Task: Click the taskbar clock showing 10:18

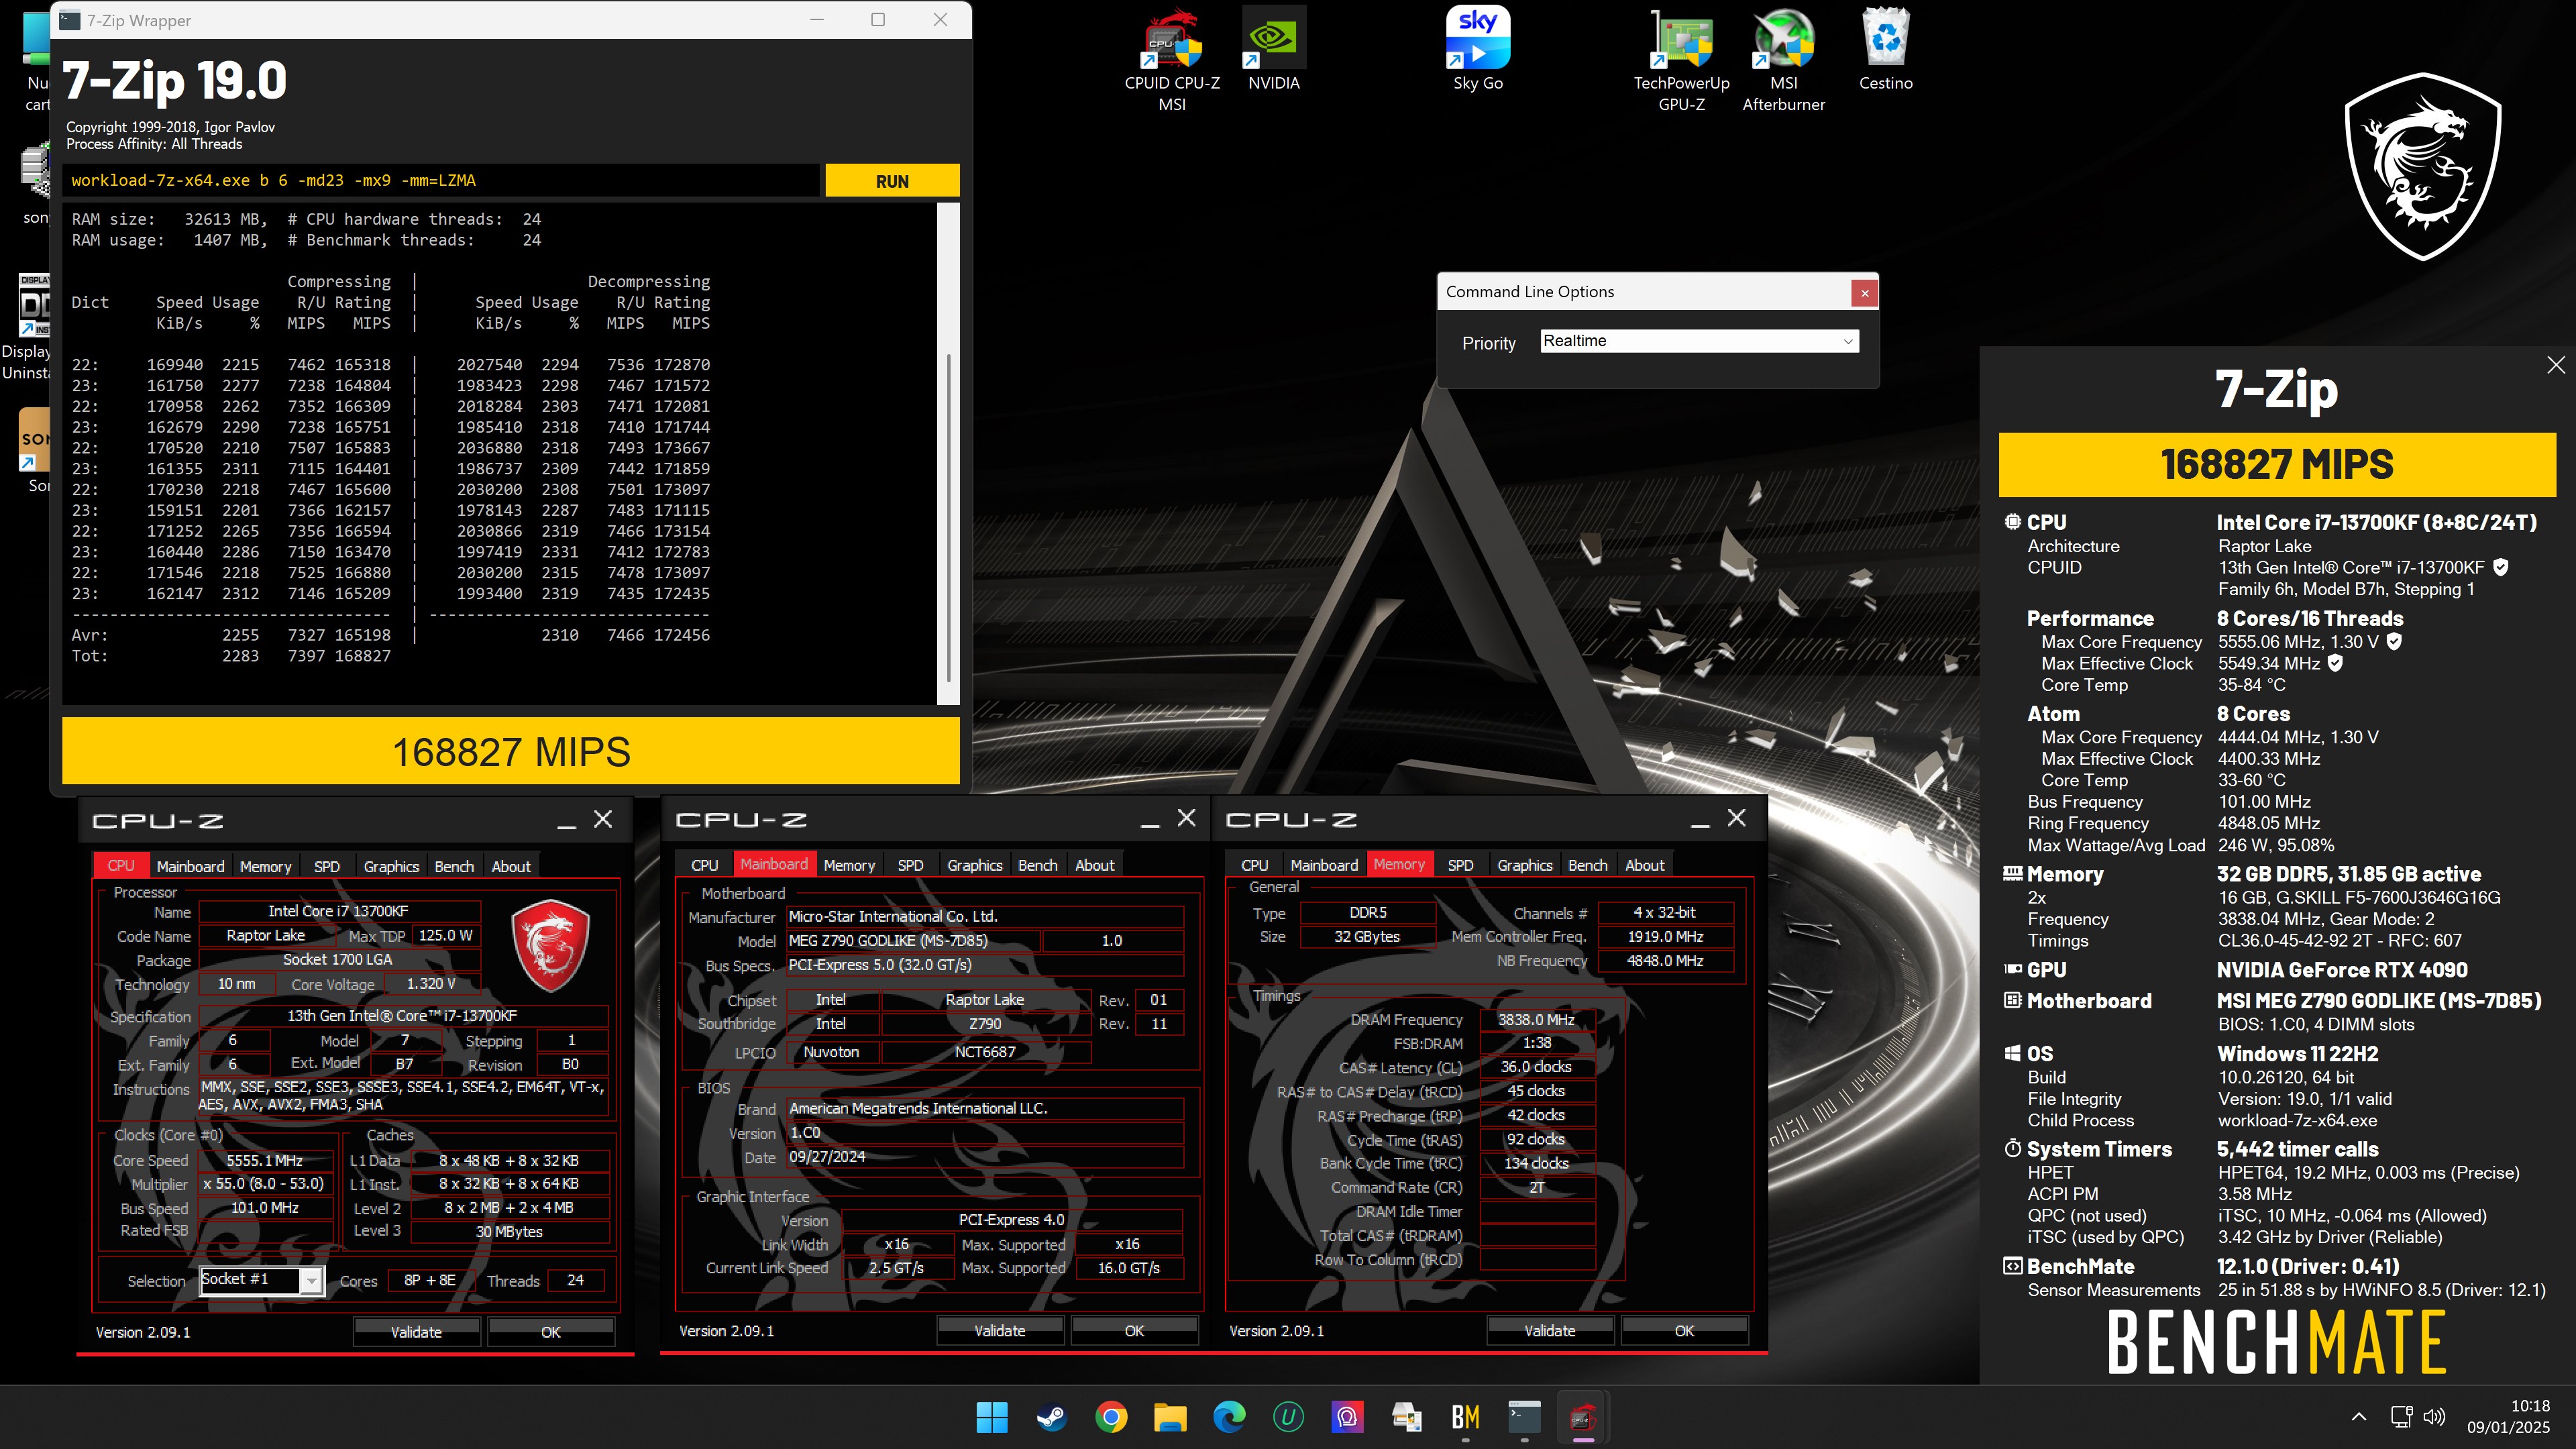Action: coord(2508,1417)
